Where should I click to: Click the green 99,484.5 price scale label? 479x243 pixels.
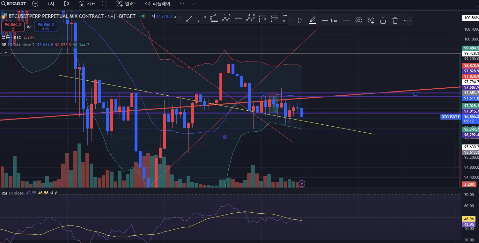coord(471,48)
